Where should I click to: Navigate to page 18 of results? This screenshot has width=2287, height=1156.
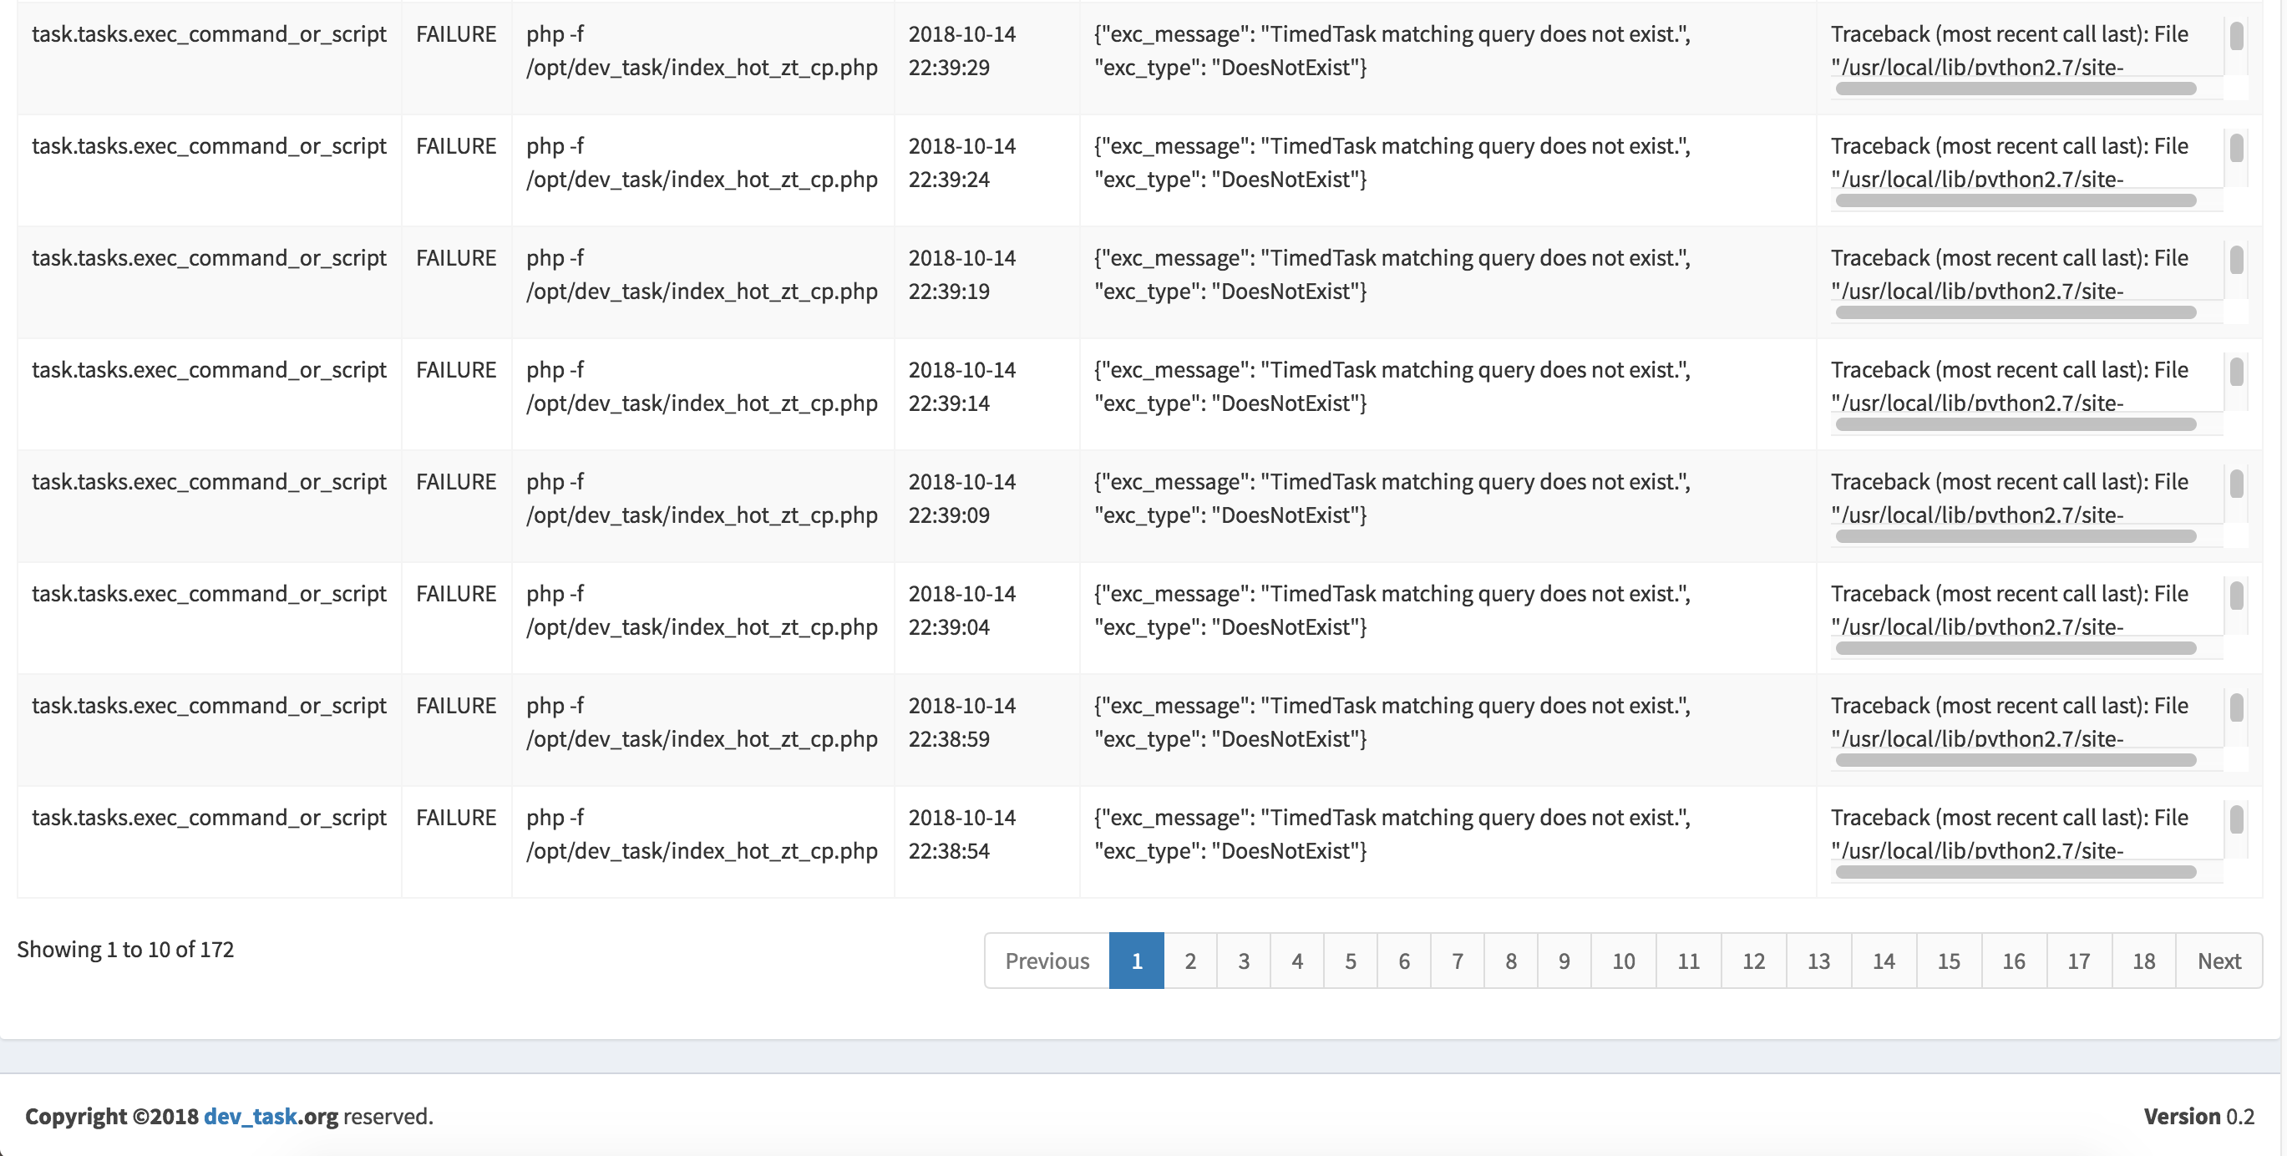coord(2143,961)
